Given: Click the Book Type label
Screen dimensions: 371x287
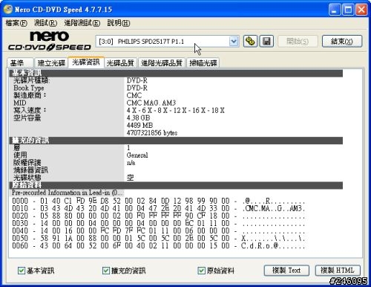Looking at the screenshot, I should click(29, 88).
